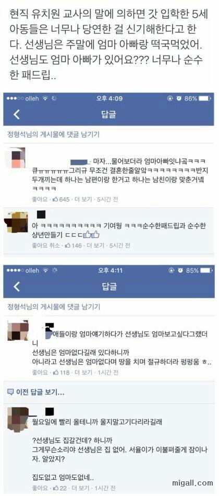Tap the 답글 title in the 4:11 header

[x=109, y=287]
